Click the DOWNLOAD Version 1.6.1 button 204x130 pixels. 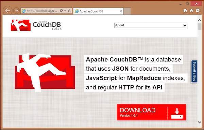coord(151,112)
